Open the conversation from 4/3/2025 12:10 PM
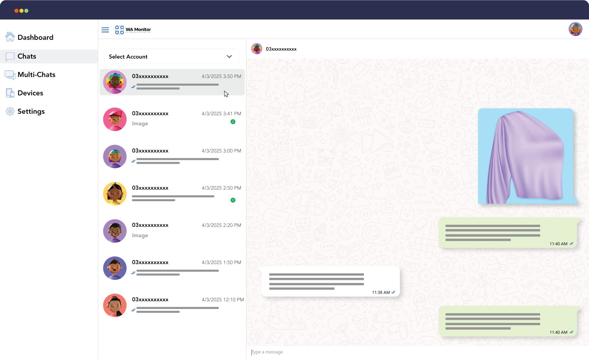589x359 pixels. 172,305
